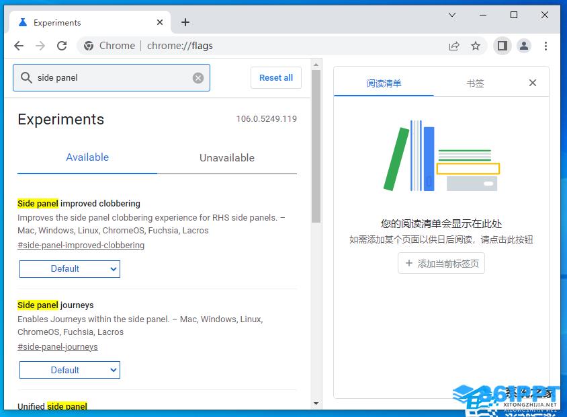Focus the search flags input field
This screenshot has height=417, width=567.
[x=113, y=78]
